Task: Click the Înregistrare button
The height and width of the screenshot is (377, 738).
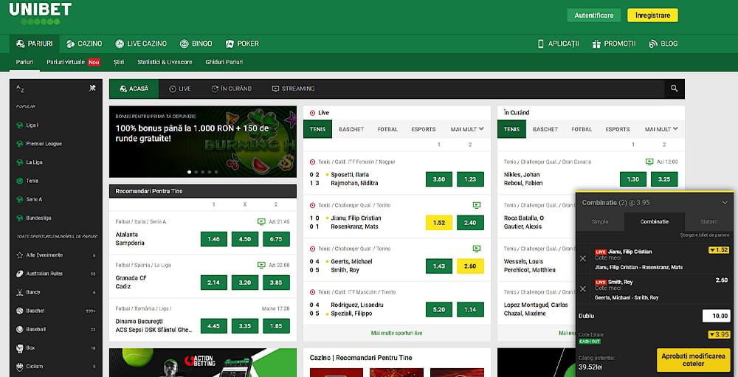Action: pyautogui.click(x=652, y=15)
